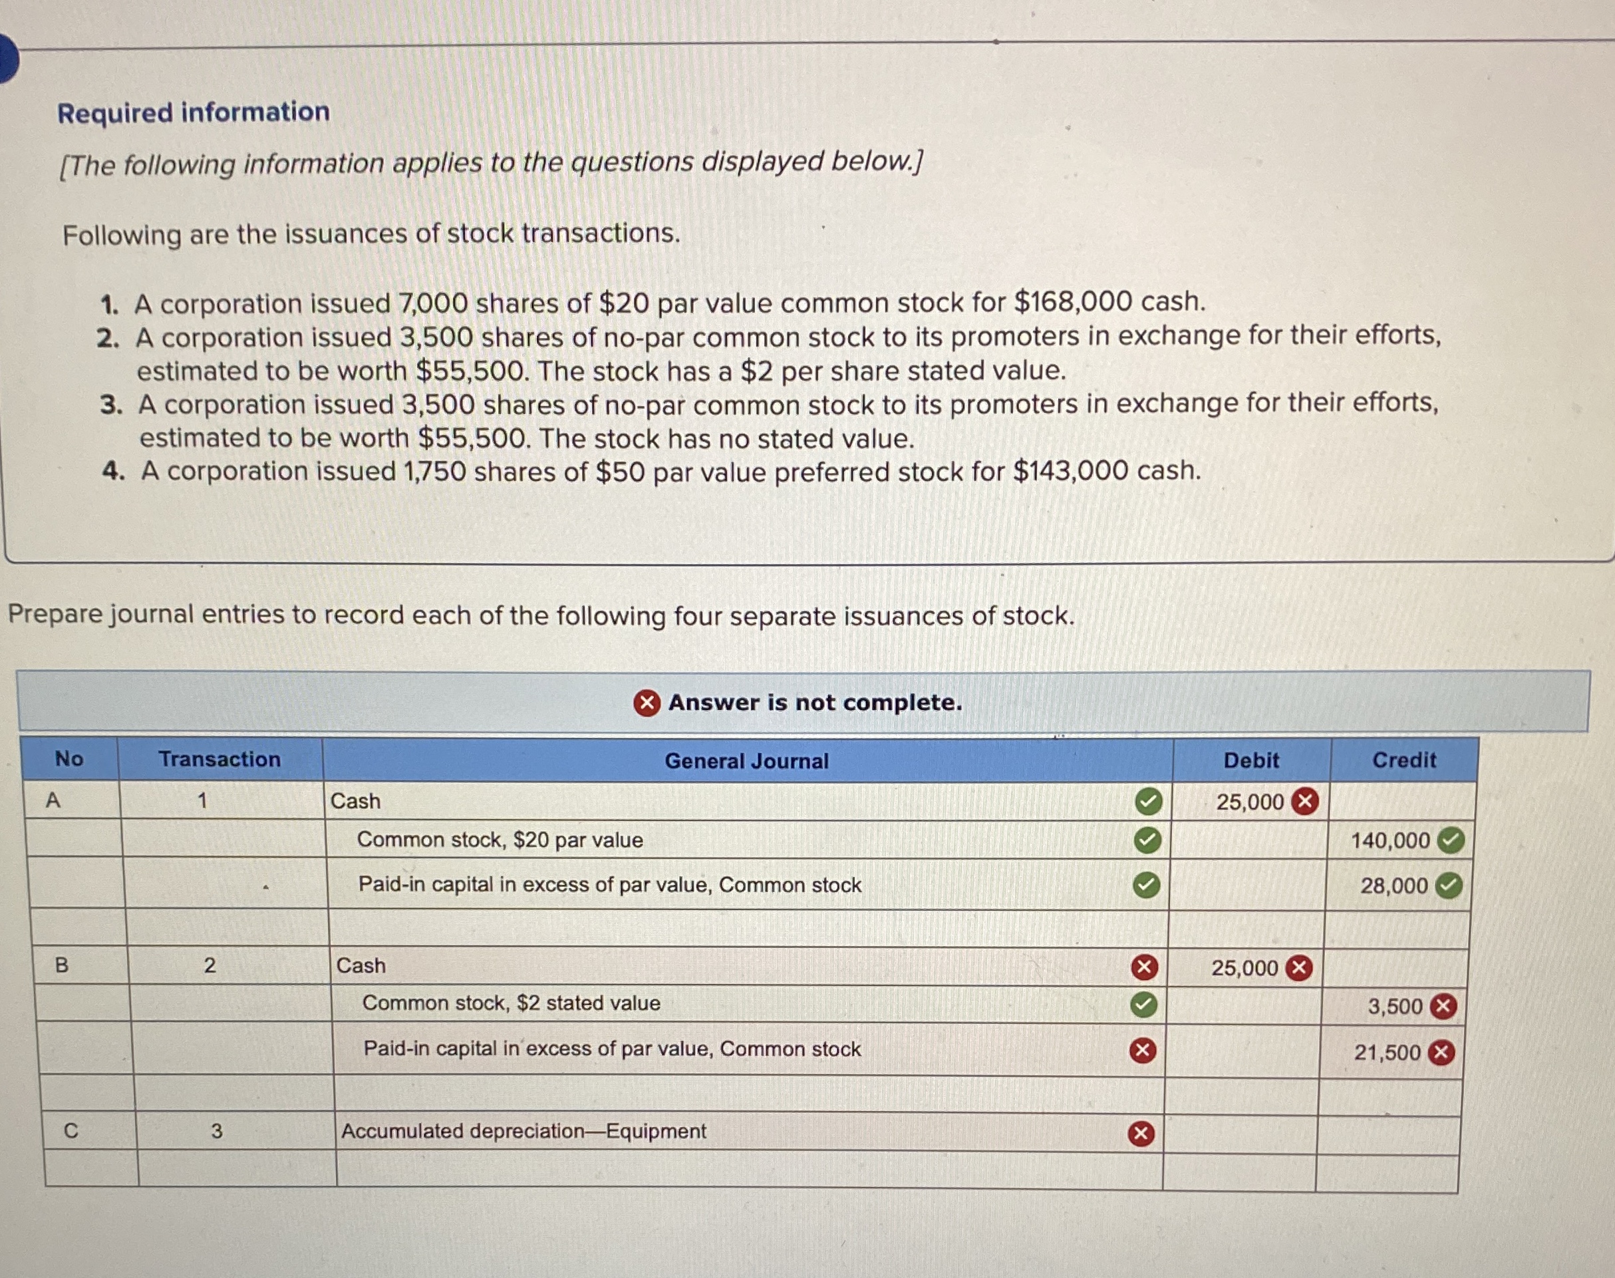Click red X next to Cash in entry B
This screenshot has height=1278, width=1615.
coord(1144,967)
